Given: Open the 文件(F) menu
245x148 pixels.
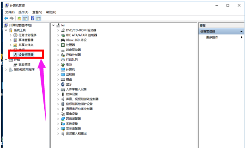Looking at the screenshot, I should click(10, 12).
